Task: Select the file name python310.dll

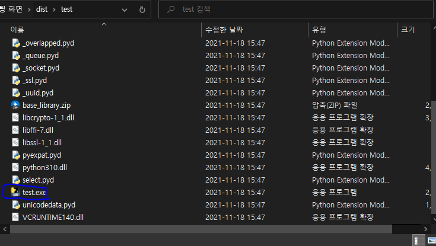Action: [44, 168]
